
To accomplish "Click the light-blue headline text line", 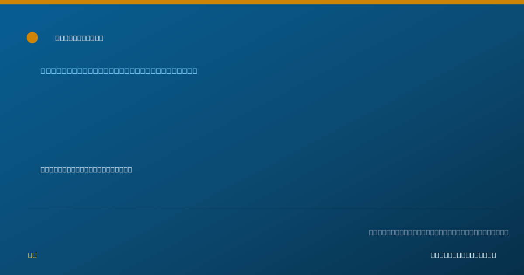I will [x=119, y=71].
